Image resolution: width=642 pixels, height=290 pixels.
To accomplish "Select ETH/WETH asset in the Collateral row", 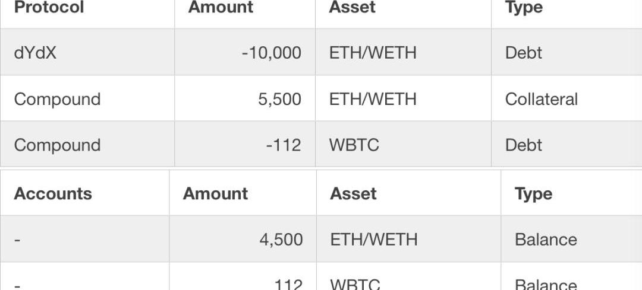I will (x=373, y=99).
